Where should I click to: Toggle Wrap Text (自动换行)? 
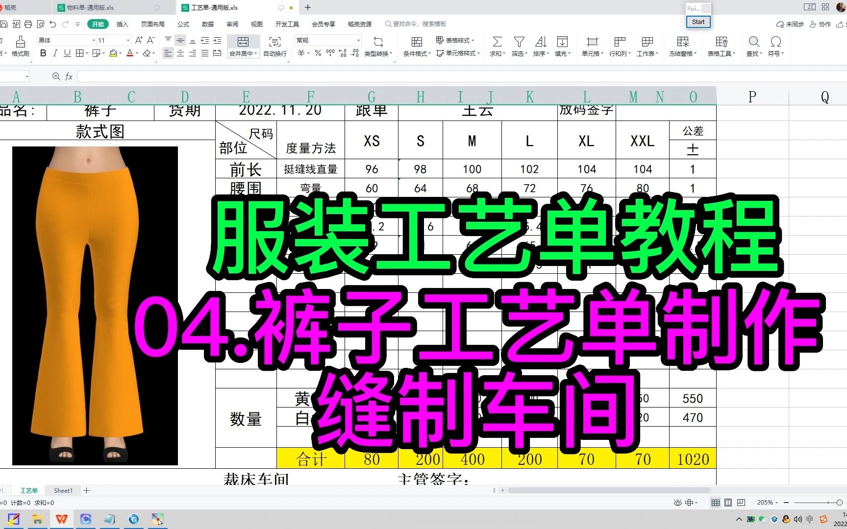coord(275,46)
